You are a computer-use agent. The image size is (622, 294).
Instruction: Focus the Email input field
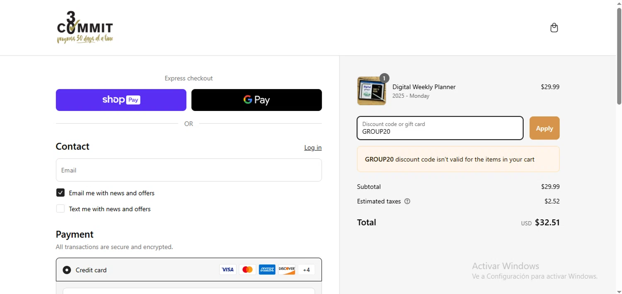[x=189, y=170]
